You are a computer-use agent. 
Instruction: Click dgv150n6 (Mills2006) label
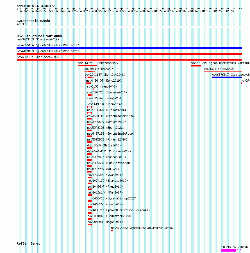point(104,145)
